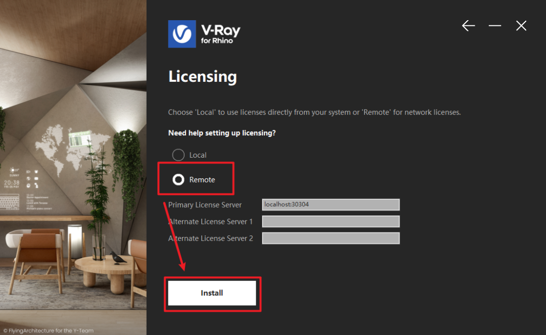Select the Remote radio button
The width and height of the screenshot is (546, 335).
178,179
